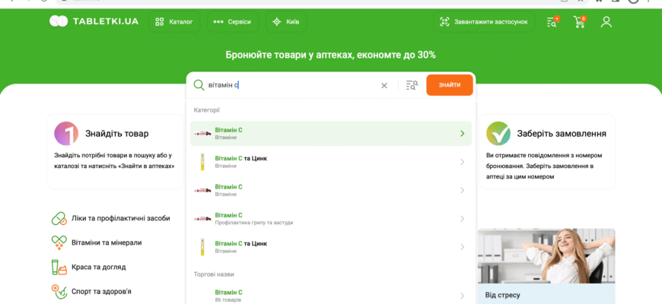Open the user account profile icon
662x304 pixels.
tap(606, 22)
